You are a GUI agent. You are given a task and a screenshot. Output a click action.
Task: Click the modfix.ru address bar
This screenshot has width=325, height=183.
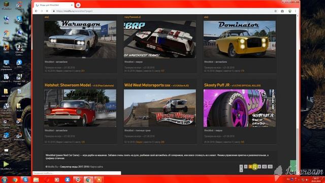(x=161, y=11)
